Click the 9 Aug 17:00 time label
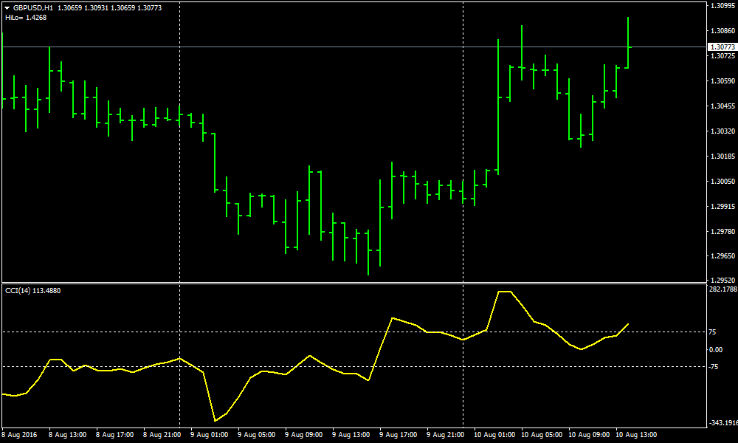Viewport: 738px width, 443px height. [398, 434]
